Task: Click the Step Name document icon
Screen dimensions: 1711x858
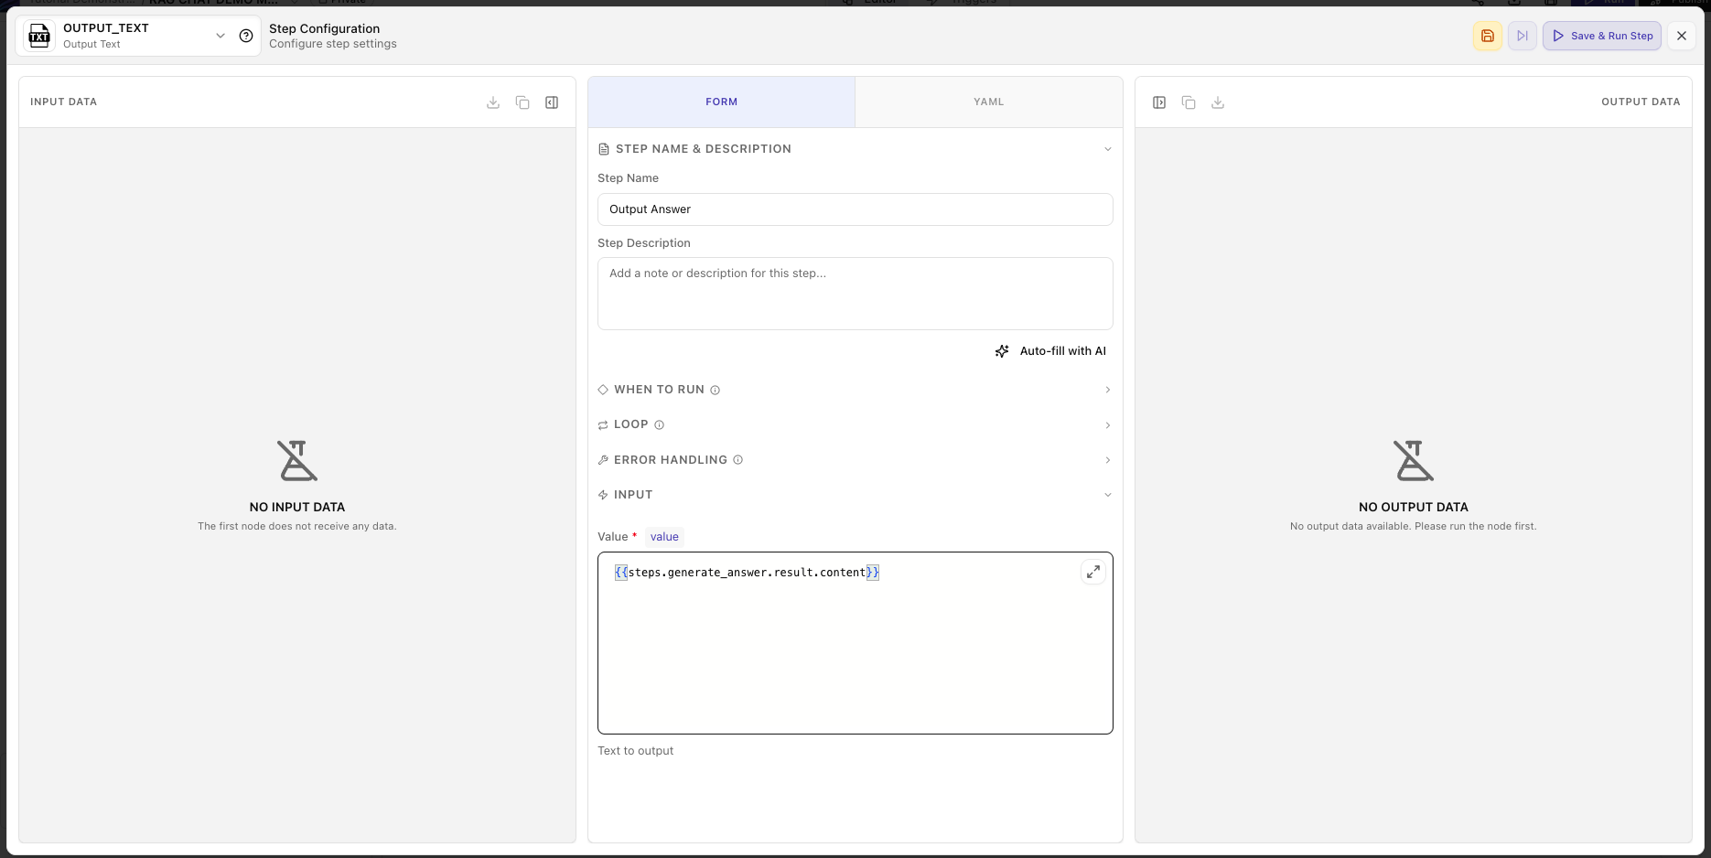Action: [604, 149]
